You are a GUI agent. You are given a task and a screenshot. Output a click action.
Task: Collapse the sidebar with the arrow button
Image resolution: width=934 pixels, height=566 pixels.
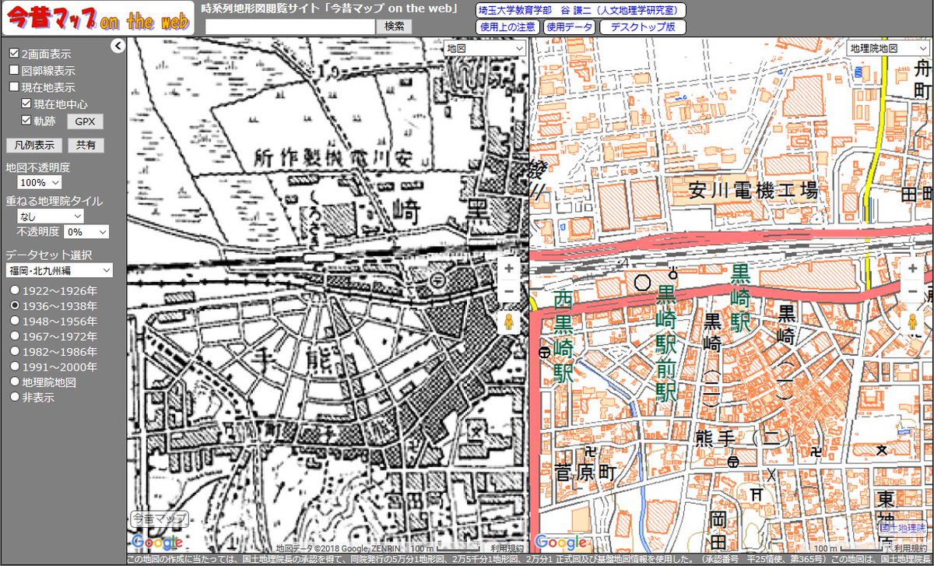click(118, 46)
